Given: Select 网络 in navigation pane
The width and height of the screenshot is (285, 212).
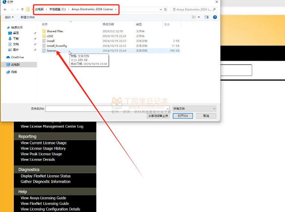Looking at the screenshot, I should pyautogui.click(x=12, y=72).
